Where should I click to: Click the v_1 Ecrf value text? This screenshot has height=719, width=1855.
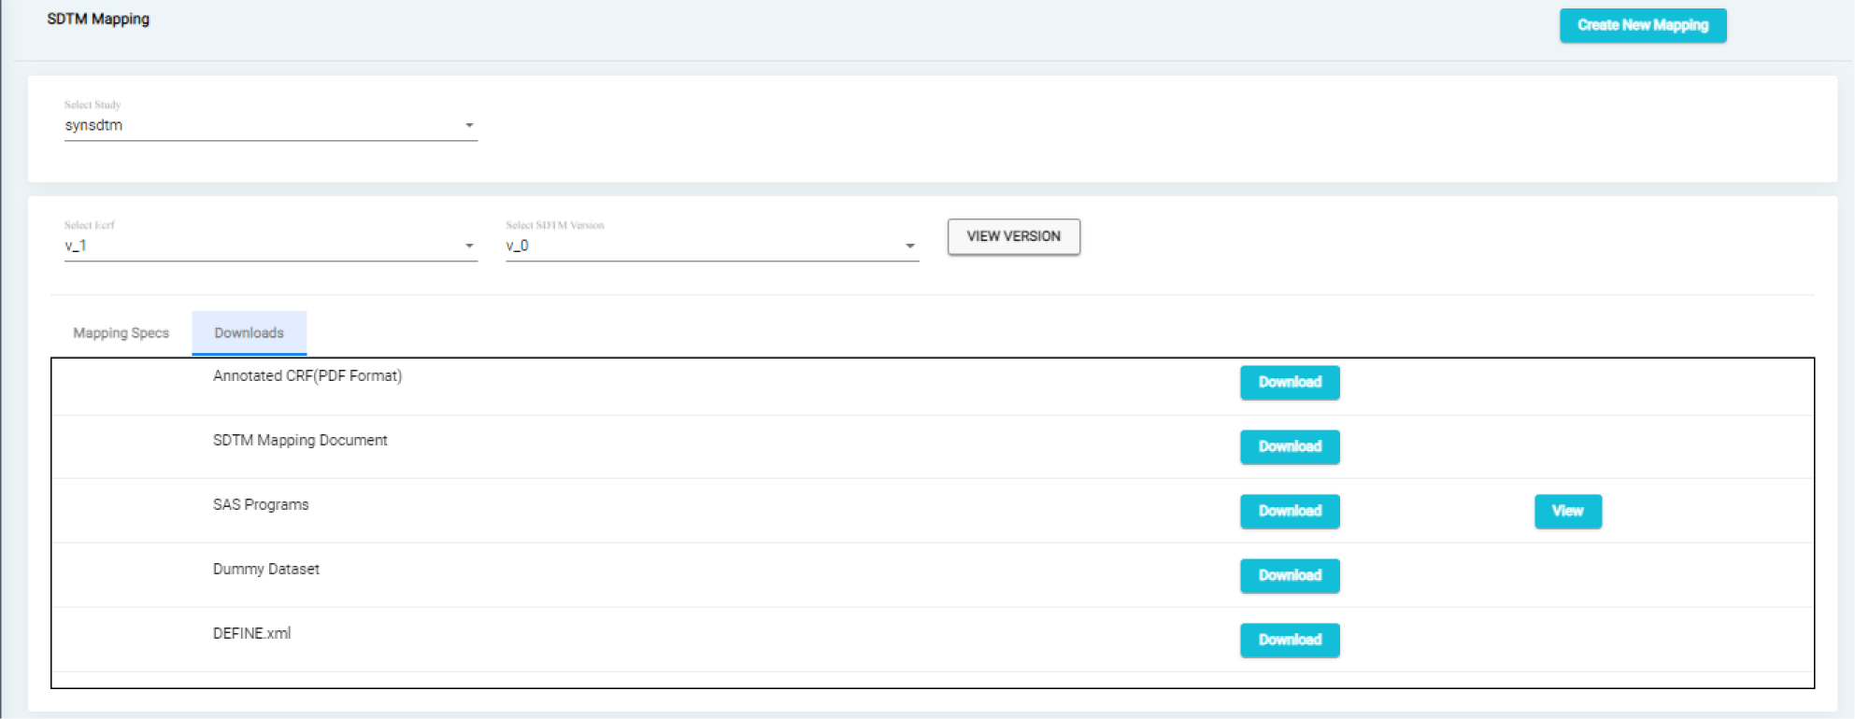pos(76,246)
